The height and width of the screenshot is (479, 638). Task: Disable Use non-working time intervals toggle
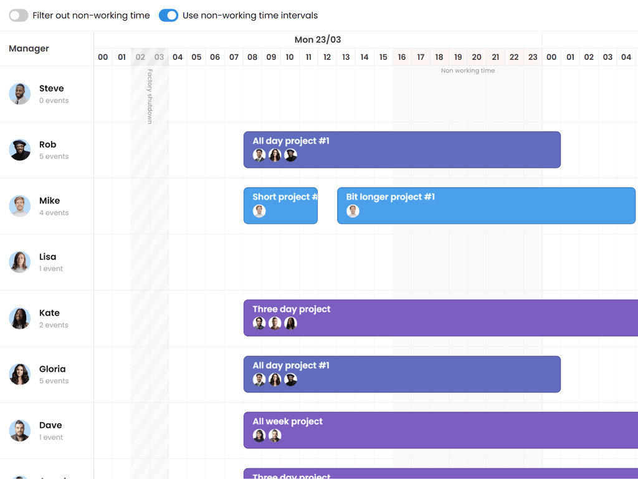click(x=168, y=16)
